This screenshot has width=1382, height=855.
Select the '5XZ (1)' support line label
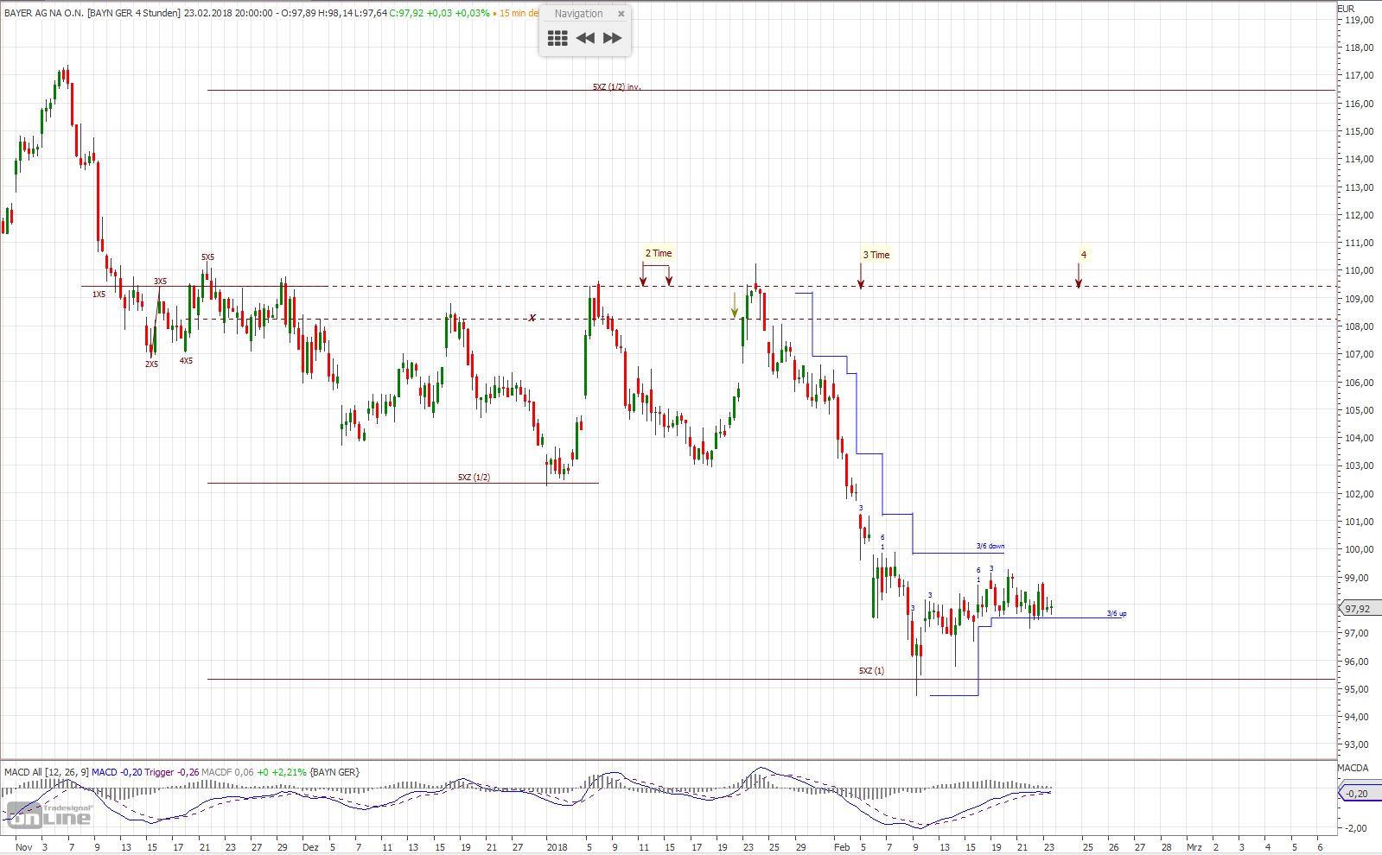click(x=871, y=670)
